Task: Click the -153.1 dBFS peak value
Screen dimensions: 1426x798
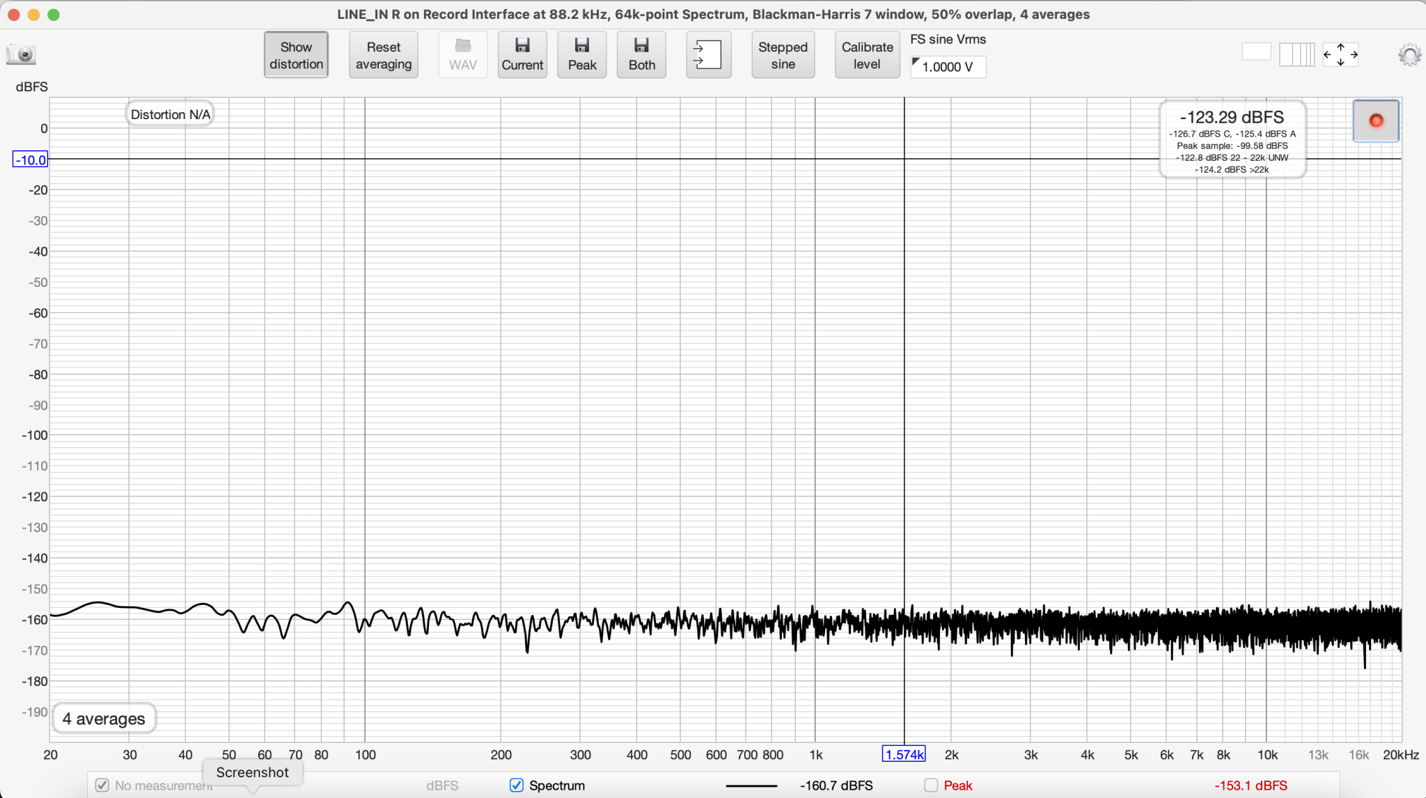Action: click(x=1251, y=785)
